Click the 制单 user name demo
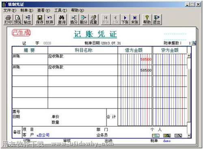The width and height of the screenshot is (203, 149). [167, 141]
